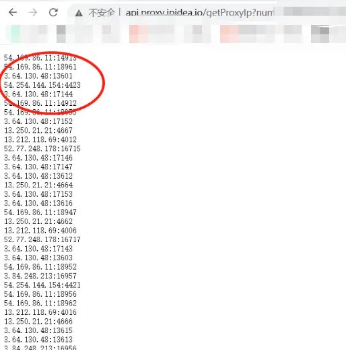This screenshot has width=346, height=350.
Task: Click proxy entry 54.254.144.154:4423
Action: (x=42, y=85)
